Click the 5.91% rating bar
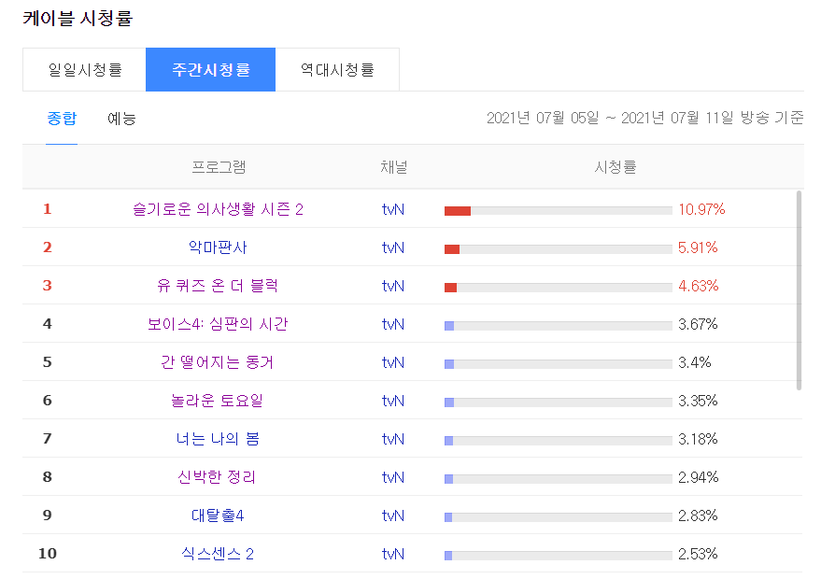The width and height of the screenshot is (835, 579). coord(559,249)
